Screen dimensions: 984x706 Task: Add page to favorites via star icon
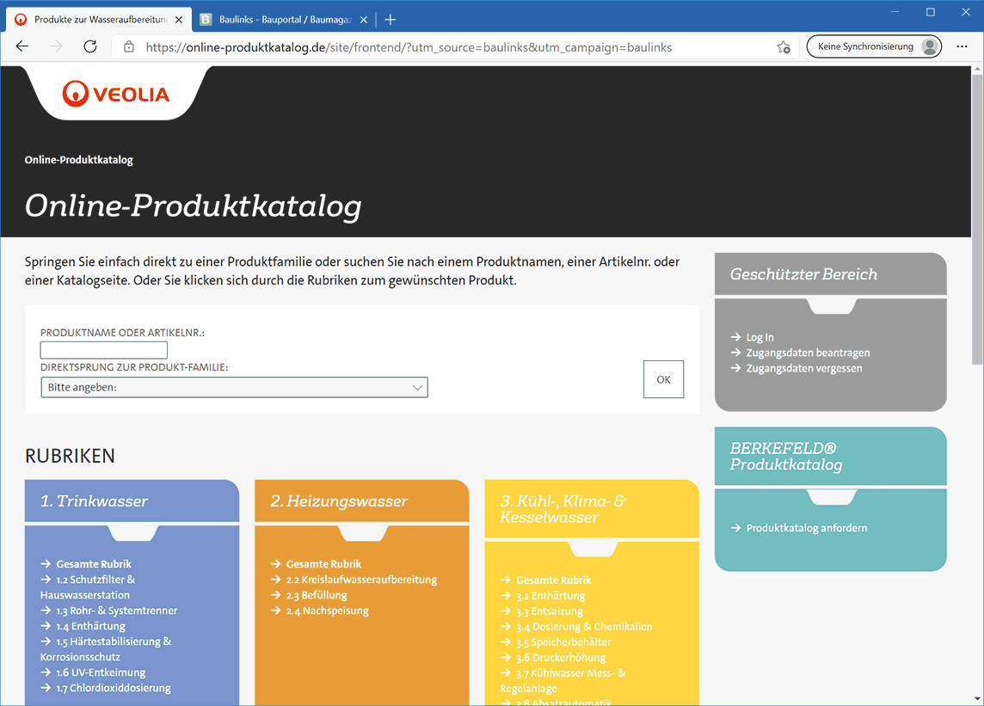click(784, 47)
